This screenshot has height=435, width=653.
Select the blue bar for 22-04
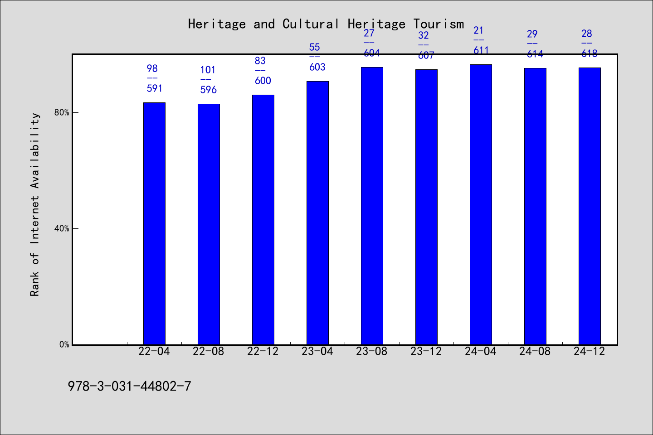tap(154, 223)
